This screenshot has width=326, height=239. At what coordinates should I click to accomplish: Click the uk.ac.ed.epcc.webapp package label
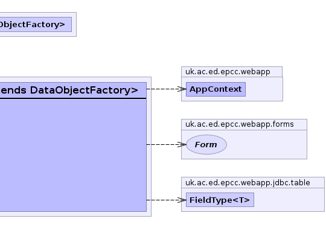click(228, 72)
